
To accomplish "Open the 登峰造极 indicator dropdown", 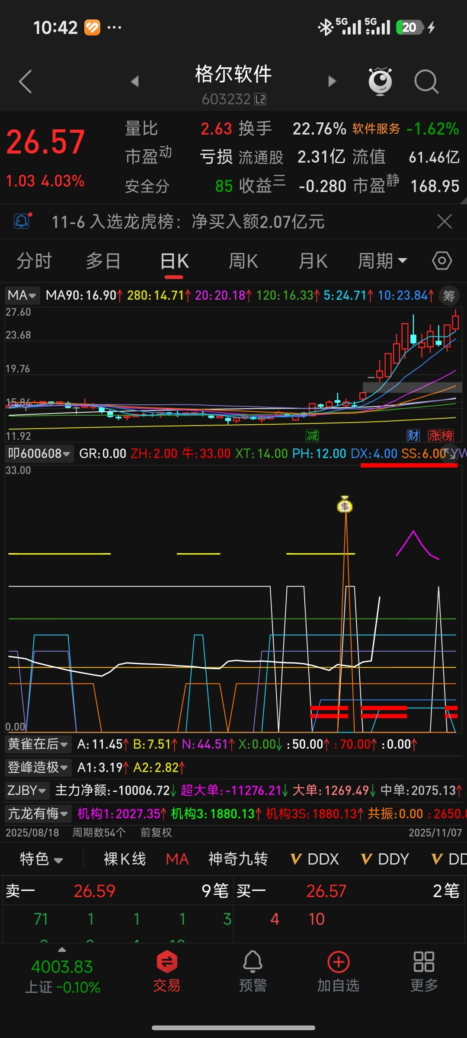I will tap(38, 767).
